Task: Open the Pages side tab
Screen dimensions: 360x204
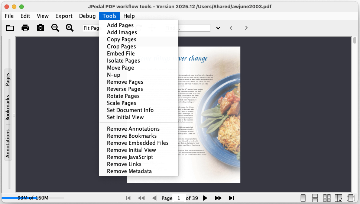Action: click(8, 79)
